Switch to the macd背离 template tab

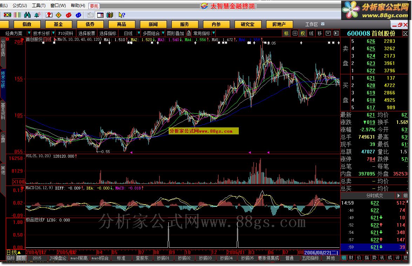[79, 258]
